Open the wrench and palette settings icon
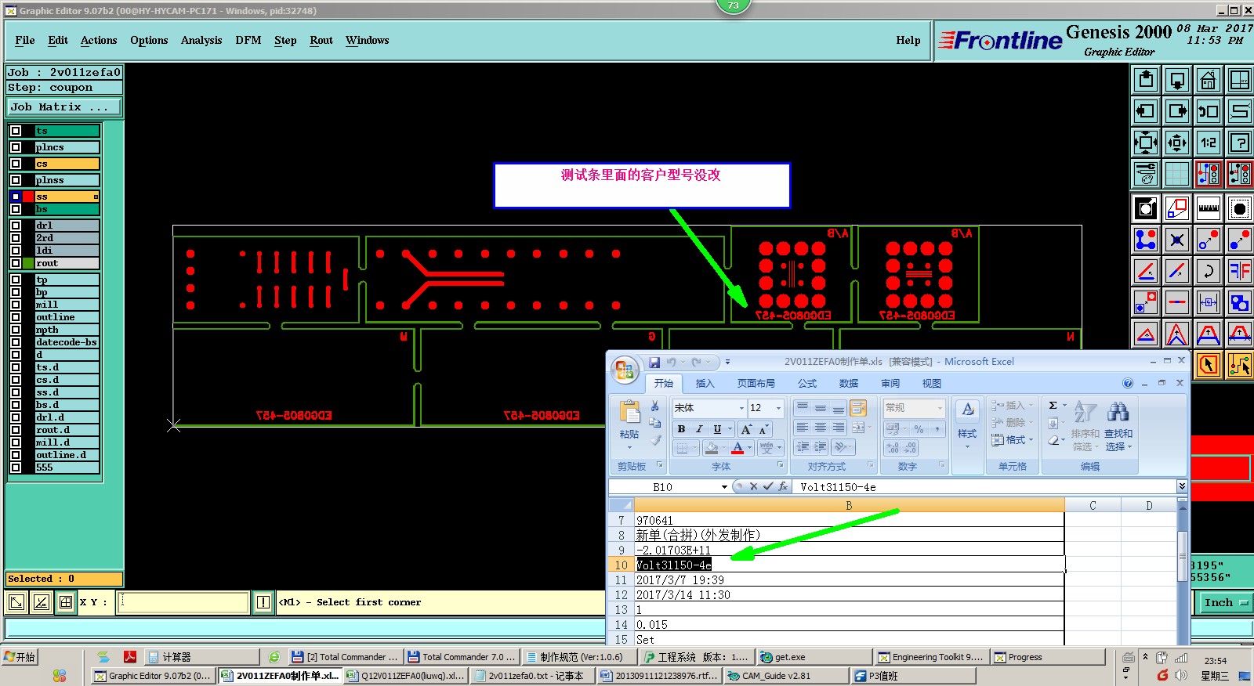This screenshot has height=686, width=1254. (x=1146, y=174)
